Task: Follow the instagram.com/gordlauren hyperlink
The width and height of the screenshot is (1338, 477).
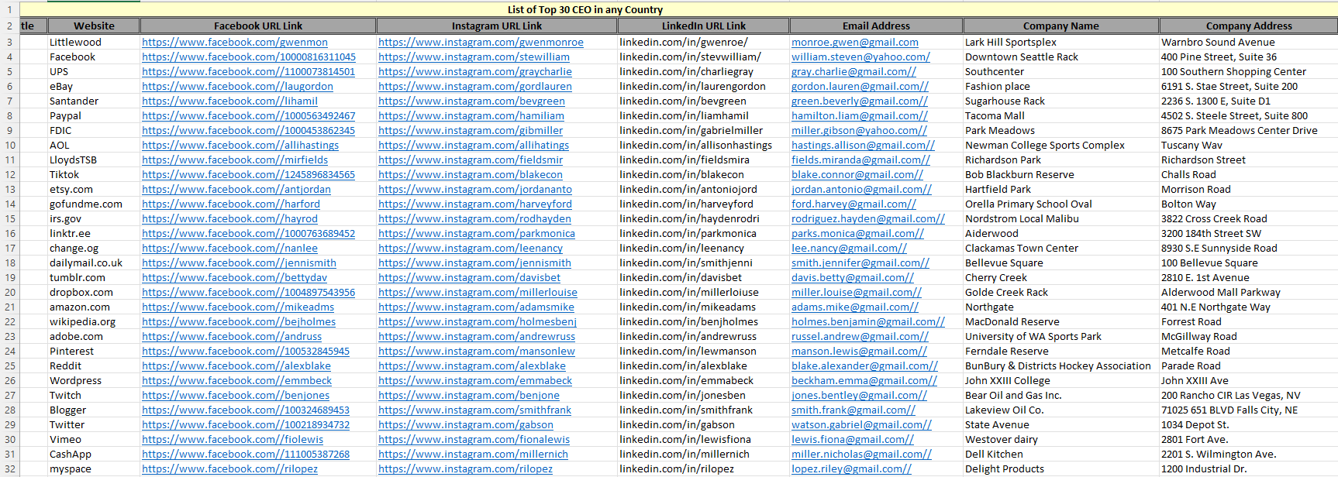Action: tap(474, 87)
